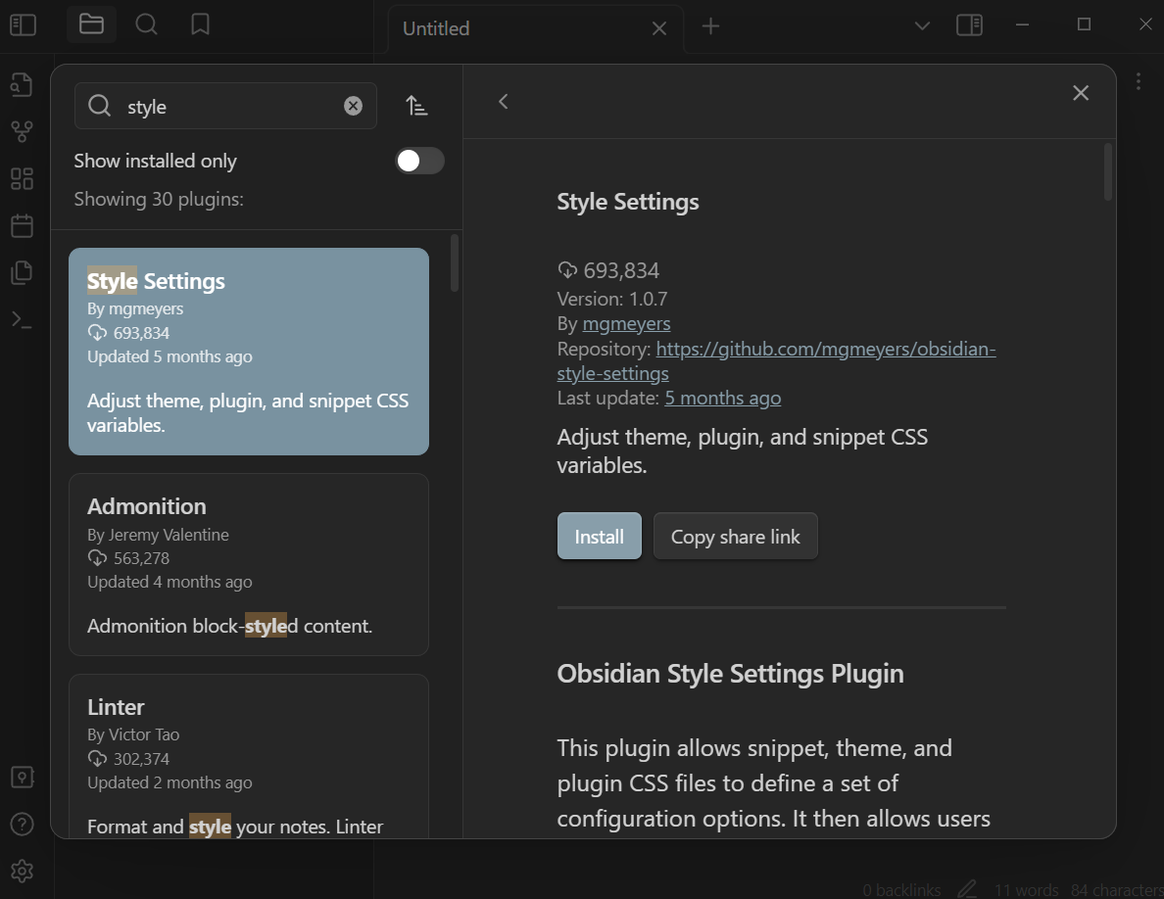Open the file explorer folder icon

pos(91,24)
